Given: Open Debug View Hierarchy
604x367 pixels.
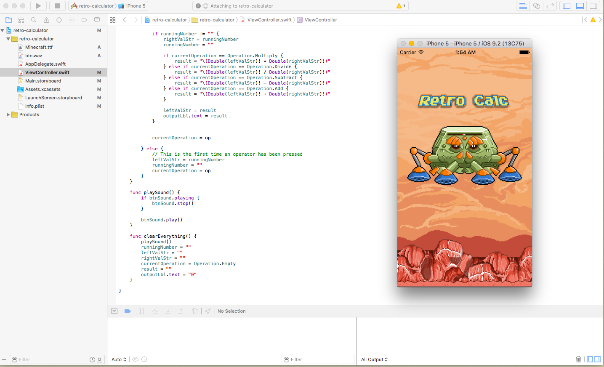Looking at the screenshot, I should [x=194, y=311].
